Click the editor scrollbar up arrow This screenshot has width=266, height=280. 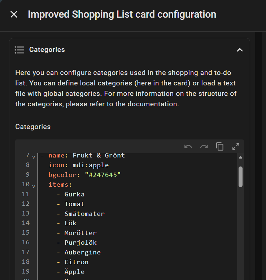pyautogui.click(x=240, y=157)
